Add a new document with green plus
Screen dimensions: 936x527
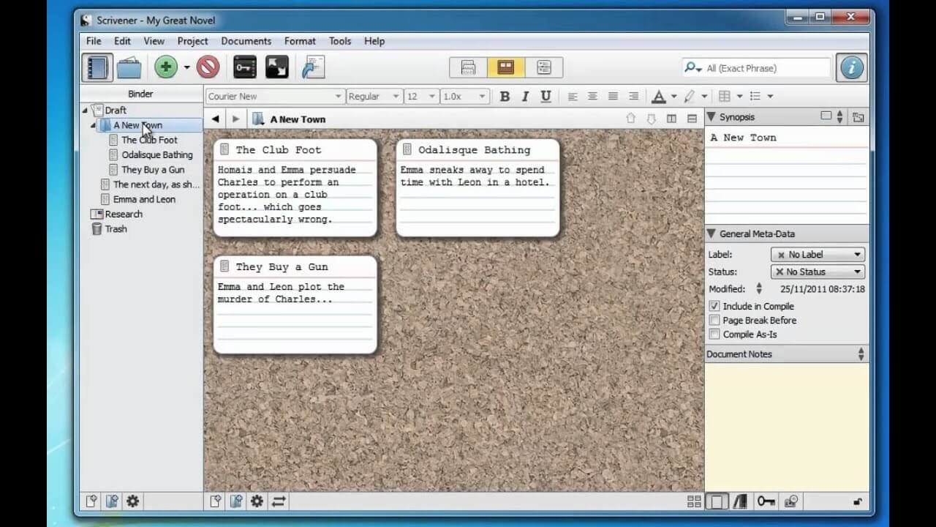point(166,67)
